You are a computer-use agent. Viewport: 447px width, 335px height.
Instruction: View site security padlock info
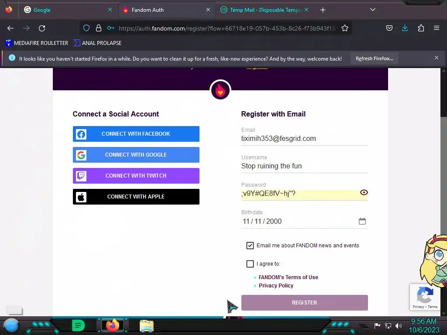coord(99,28)
